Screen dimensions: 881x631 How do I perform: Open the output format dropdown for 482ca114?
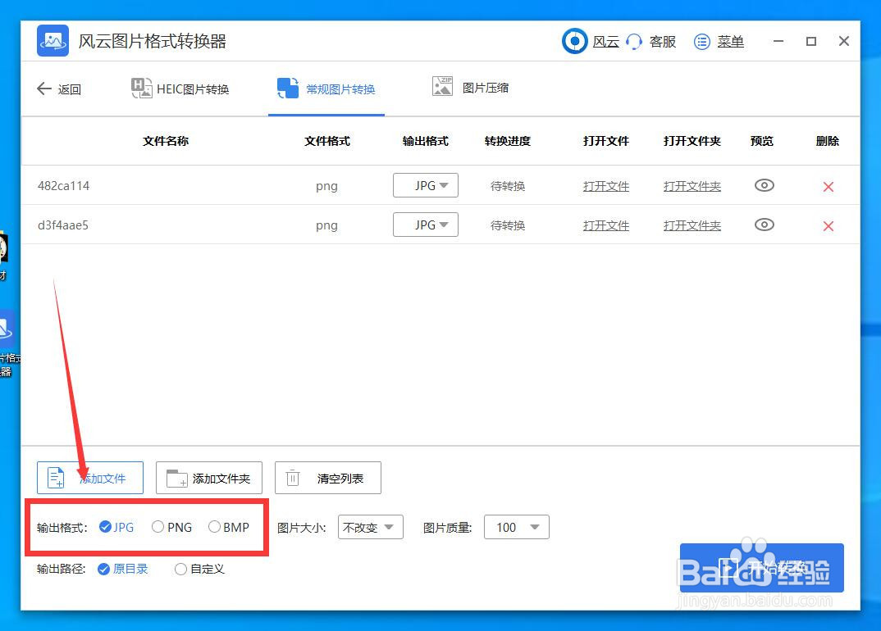coord(426,185)
